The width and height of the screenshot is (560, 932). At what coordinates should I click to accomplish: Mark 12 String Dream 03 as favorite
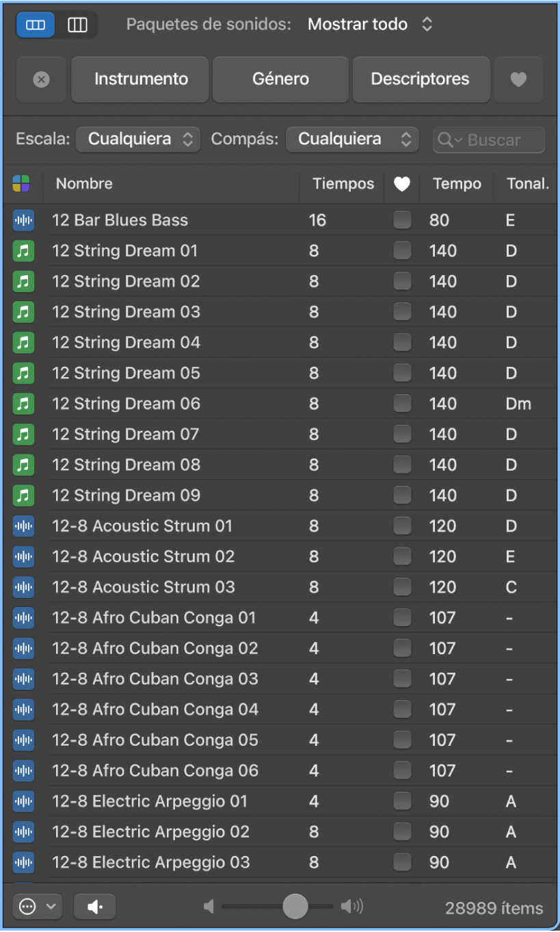pyautogui.click(x=401, y=311)
